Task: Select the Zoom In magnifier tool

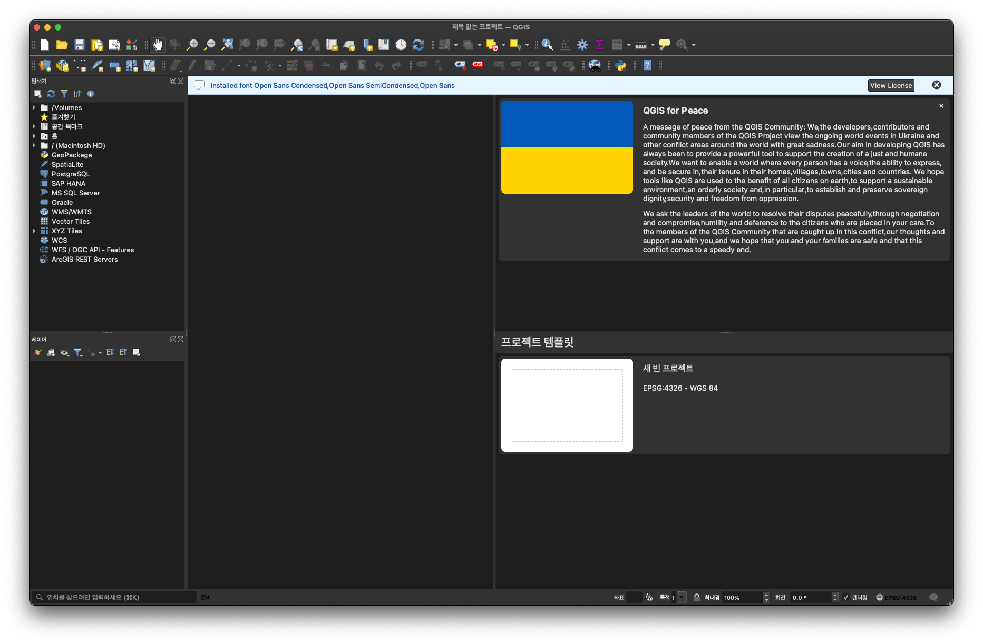Action: [x=192, y=45]
